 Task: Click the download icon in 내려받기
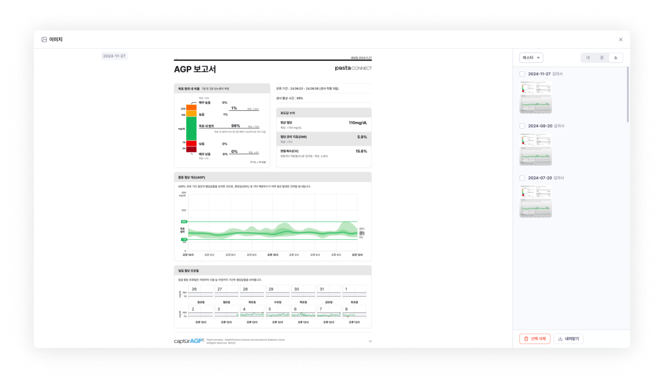coord(560,338)
